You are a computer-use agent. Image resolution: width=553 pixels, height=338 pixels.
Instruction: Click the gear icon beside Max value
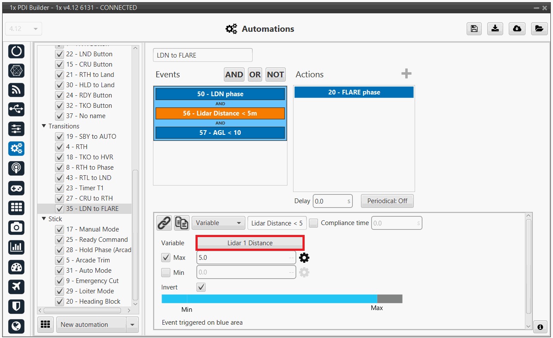(x=304, y=258)
